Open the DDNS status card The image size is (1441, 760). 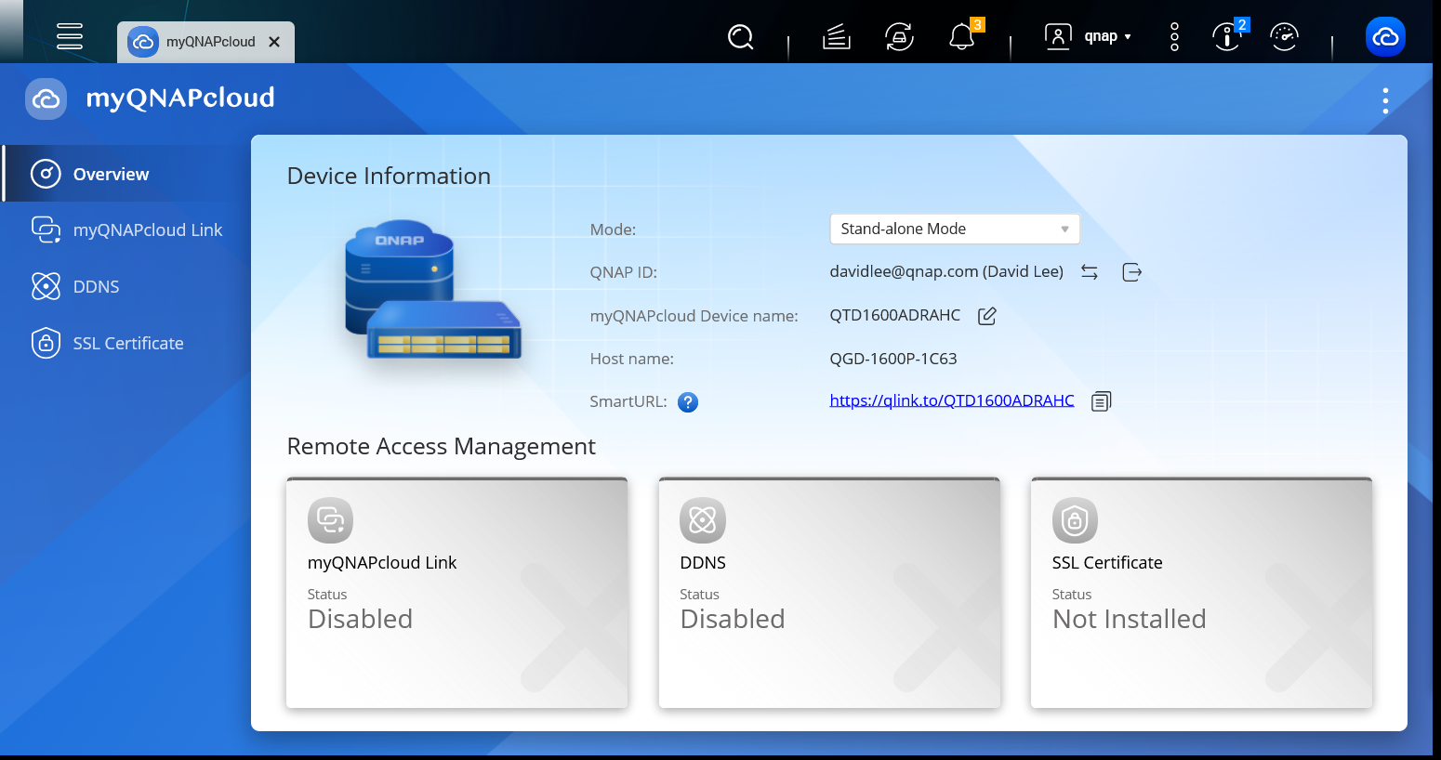pyautogui.click(x=829, y=593)
